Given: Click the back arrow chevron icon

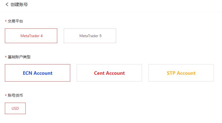Looking at the screenshot, I should pyautogui.click(x=7, y=5).
